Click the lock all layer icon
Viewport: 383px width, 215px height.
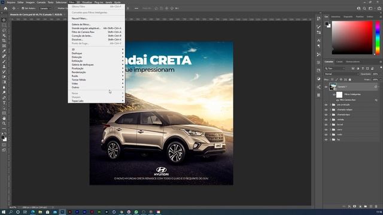coord(349,79)
